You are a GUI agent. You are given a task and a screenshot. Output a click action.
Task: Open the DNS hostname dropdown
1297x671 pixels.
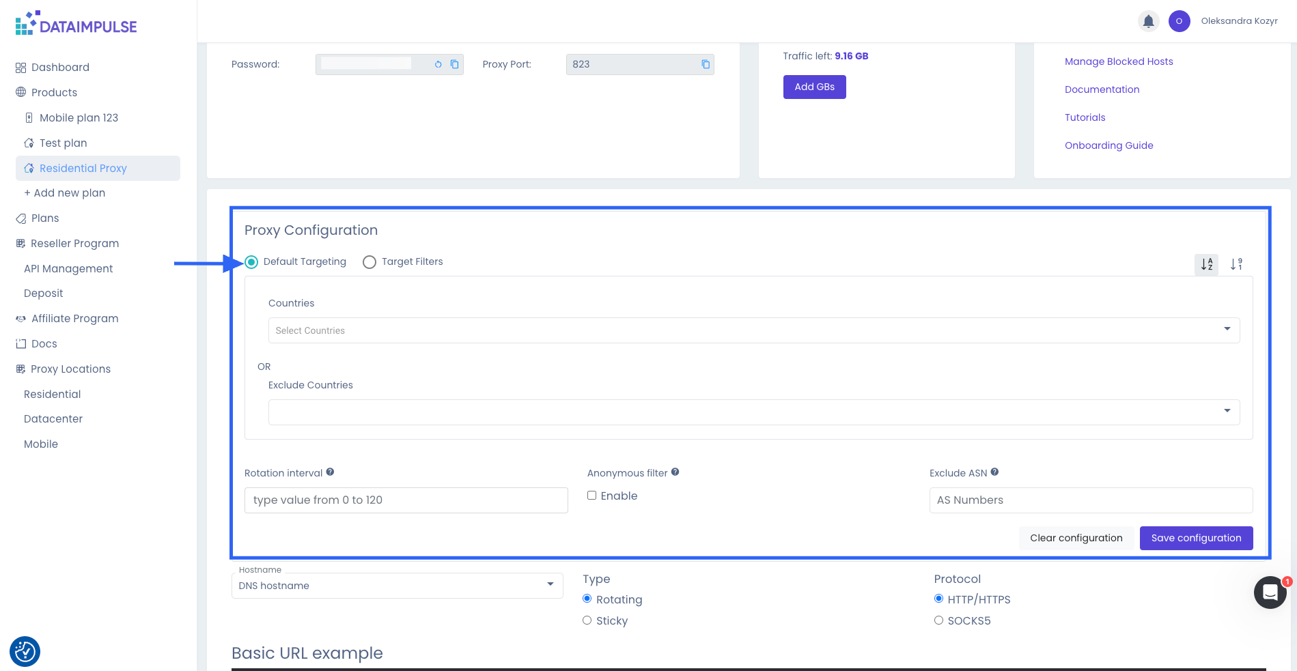[x=397, y=586]
